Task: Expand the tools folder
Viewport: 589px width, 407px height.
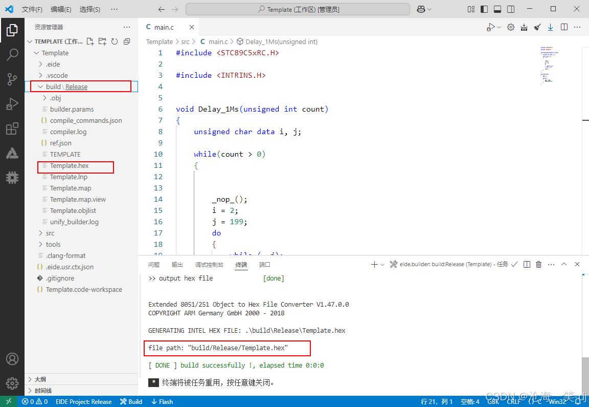Action: coord(40,245)
